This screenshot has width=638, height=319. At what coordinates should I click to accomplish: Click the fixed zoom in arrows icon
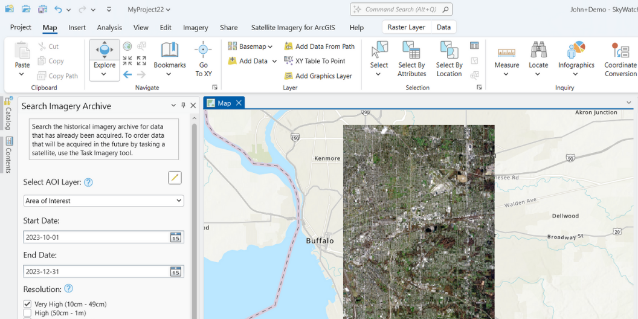coord(127,60)
